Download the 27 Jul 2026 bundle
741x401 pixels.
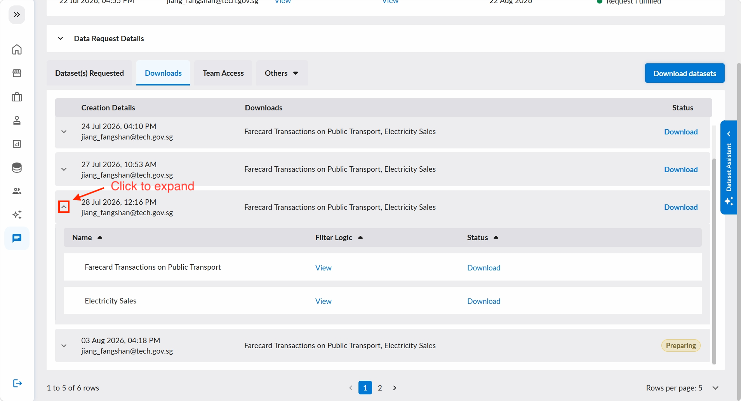coord(681,169)
